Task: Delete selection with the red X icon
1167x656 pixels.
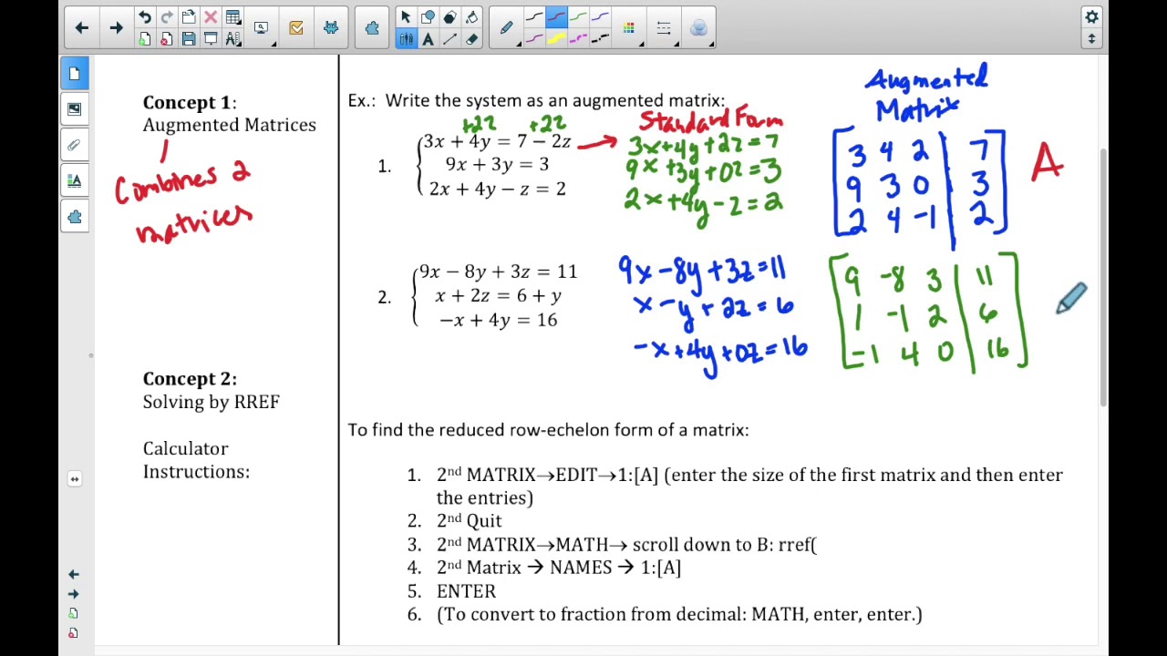Action: click(211, 17)
